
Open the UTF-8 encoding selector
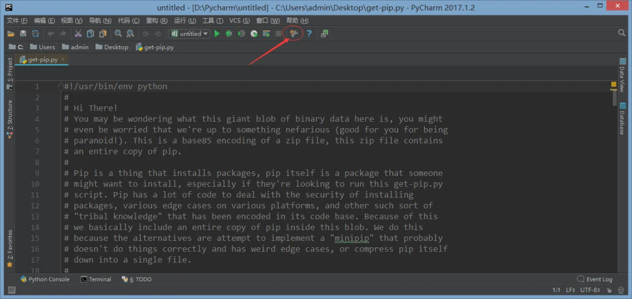pyautogui.click(x=590, y=290)
